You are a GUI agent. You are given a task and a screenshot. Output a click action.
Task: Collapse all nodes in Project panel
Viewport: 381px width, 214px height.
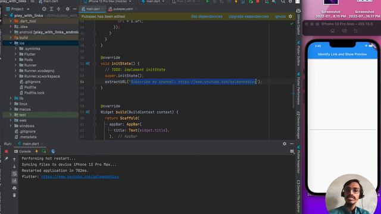tap(58, 9)
